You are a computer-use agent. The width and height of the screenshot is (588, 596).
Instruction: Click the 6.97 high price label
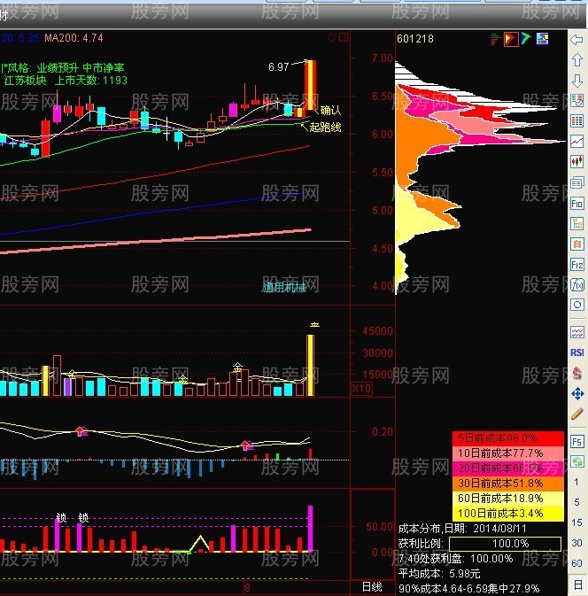pyautogui.click(x=279, y=67)
